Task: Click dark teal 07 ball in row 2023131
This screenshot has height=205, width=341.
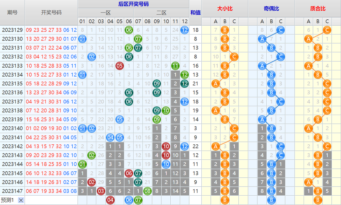Action: tap(138, 48)
